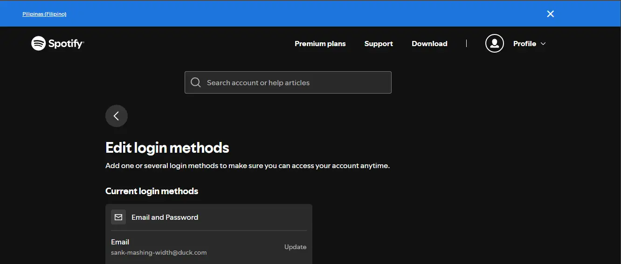Click the Email and Password heading
This screenshot has height=264, width=621.
point(165,217)
